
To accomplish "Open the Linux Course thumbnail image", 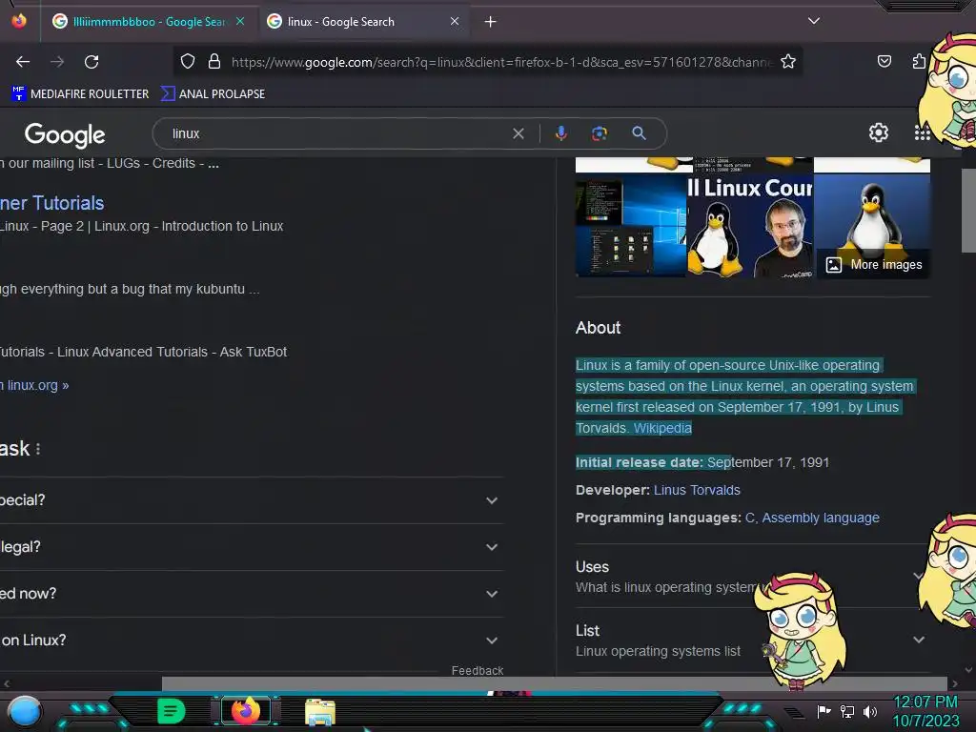I will point(750,225).
